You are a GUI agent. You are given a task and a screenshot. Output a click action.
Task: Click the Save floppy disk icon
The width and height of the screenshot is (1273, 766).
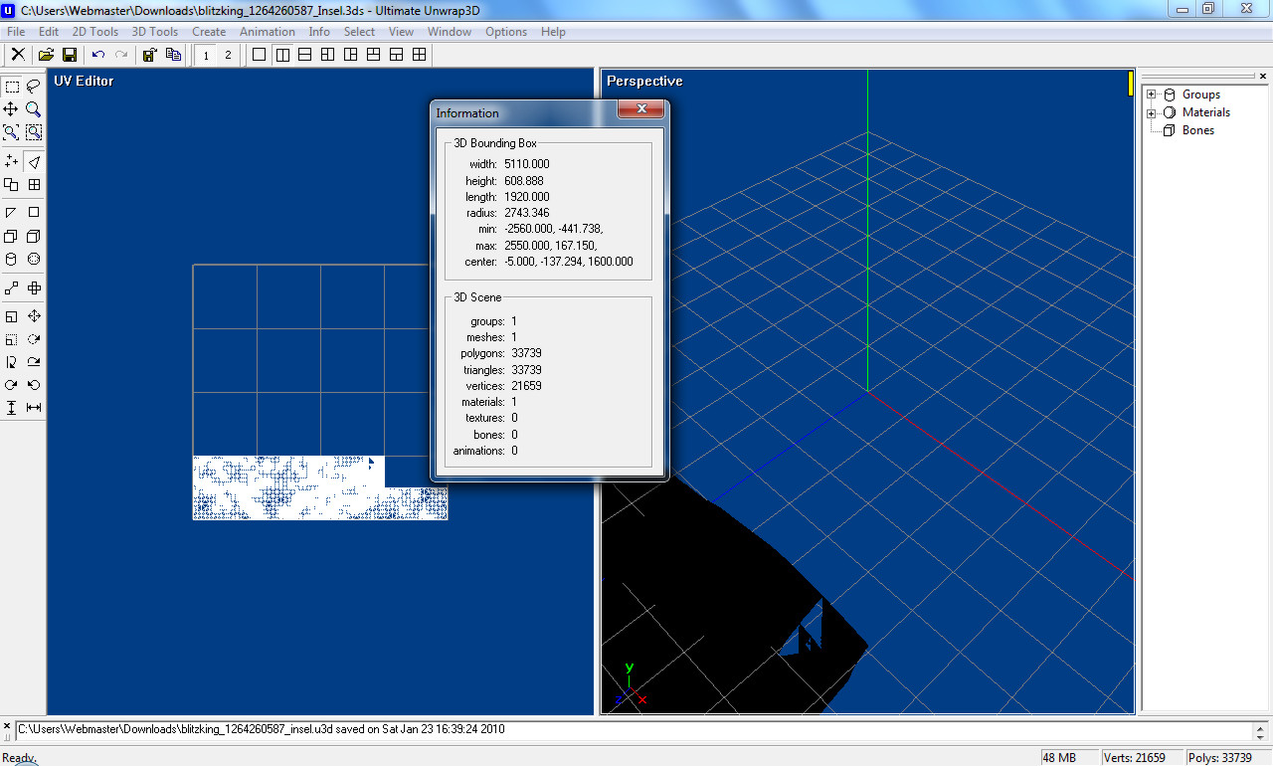coord(70,55)
